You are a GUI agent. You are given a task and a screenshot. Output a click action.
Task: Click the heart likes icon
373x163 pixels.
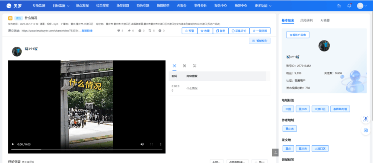pos(119,31)
